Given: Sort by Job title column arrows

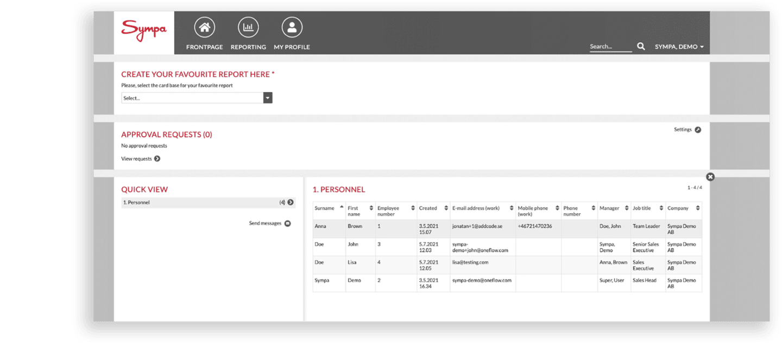Looking at the screenshot, I should point(661,208).
